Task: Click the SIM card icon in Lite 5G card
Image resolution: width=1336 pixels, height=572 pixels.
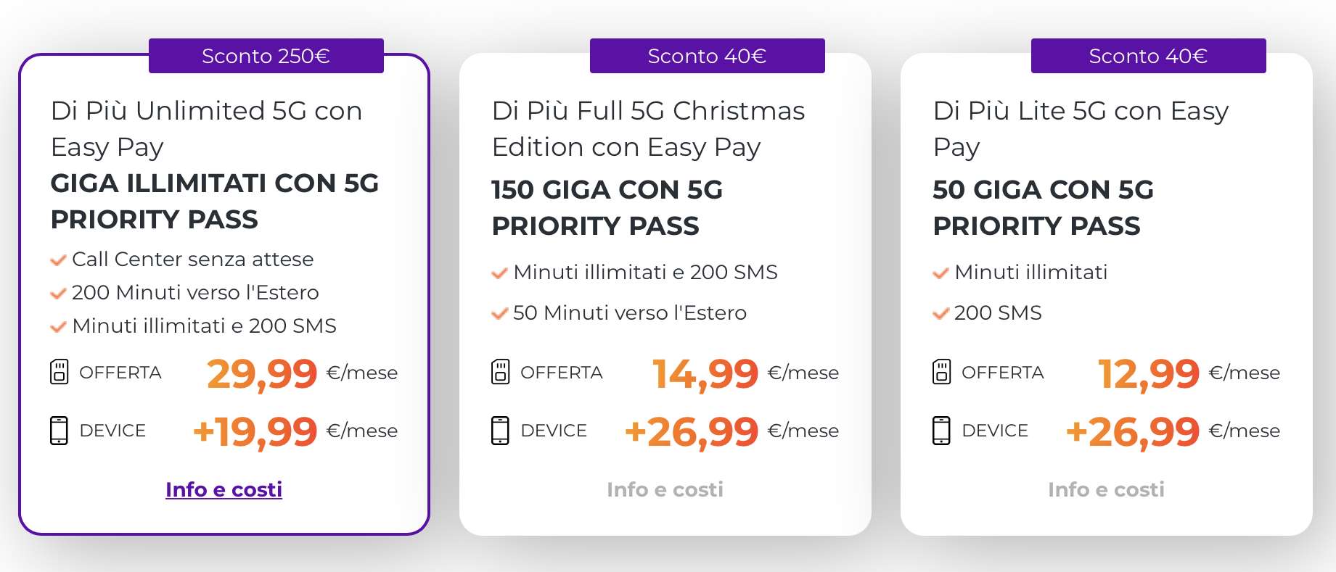Action: coord(941,372)
